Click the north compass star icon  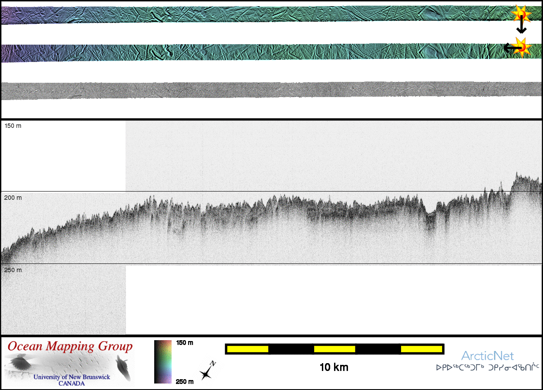click(206, 372)
